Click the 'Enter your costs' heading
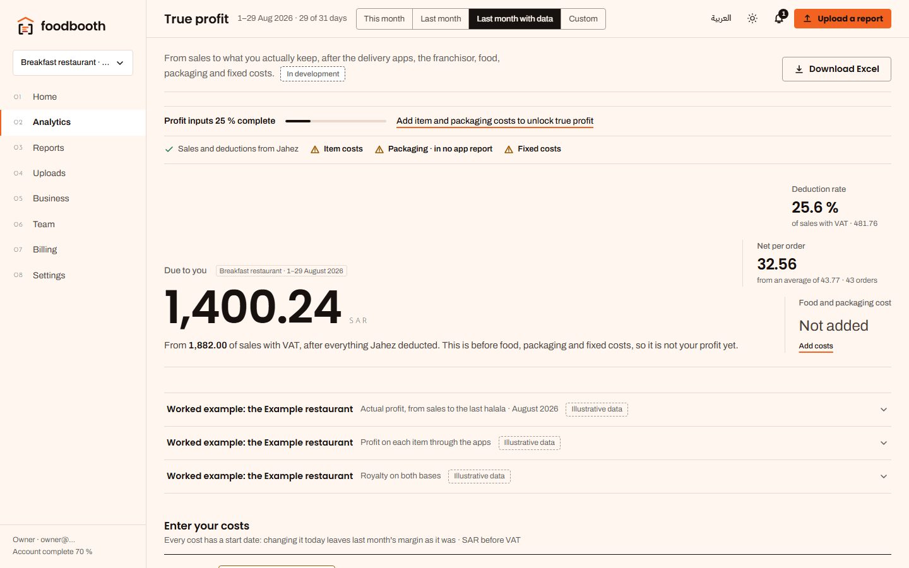909x568 pixels. pyautogui.click(x=206, y=526)
